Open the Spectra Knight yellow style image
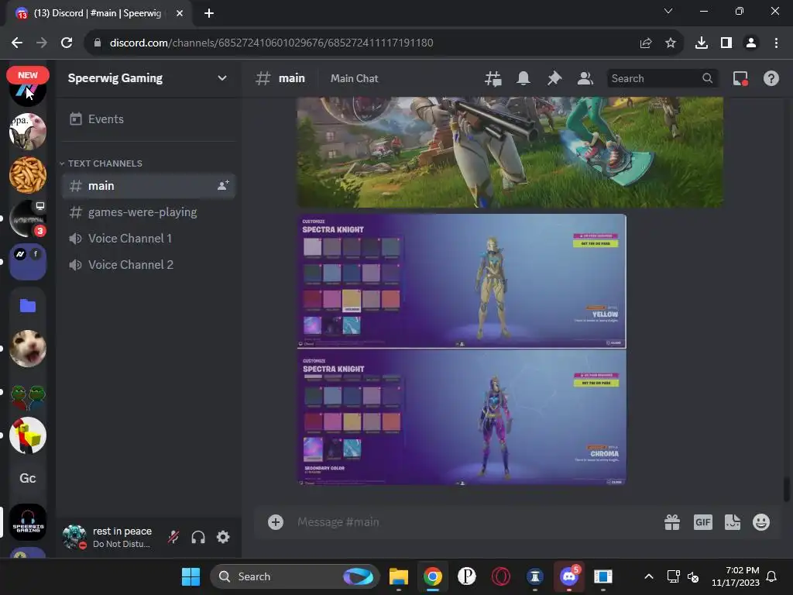This screenshot has width=793, height=595. tap(462, 281)
